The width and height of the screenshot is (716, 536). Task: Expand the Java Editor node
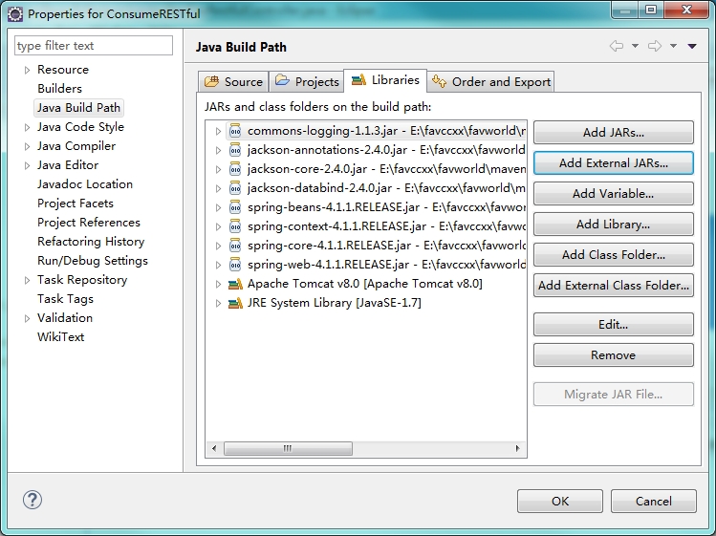point(27,165)
